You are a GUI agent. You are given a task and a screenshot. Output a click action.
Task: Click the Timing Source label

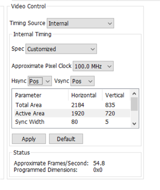27,23
